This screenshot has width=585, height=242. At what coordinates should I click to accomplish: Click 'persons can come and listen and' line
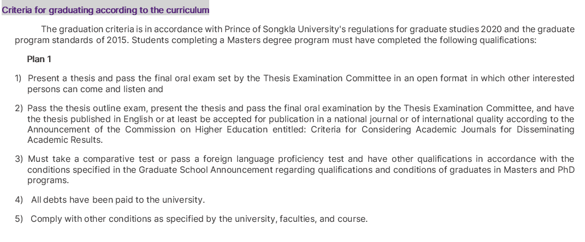(95, 89)
